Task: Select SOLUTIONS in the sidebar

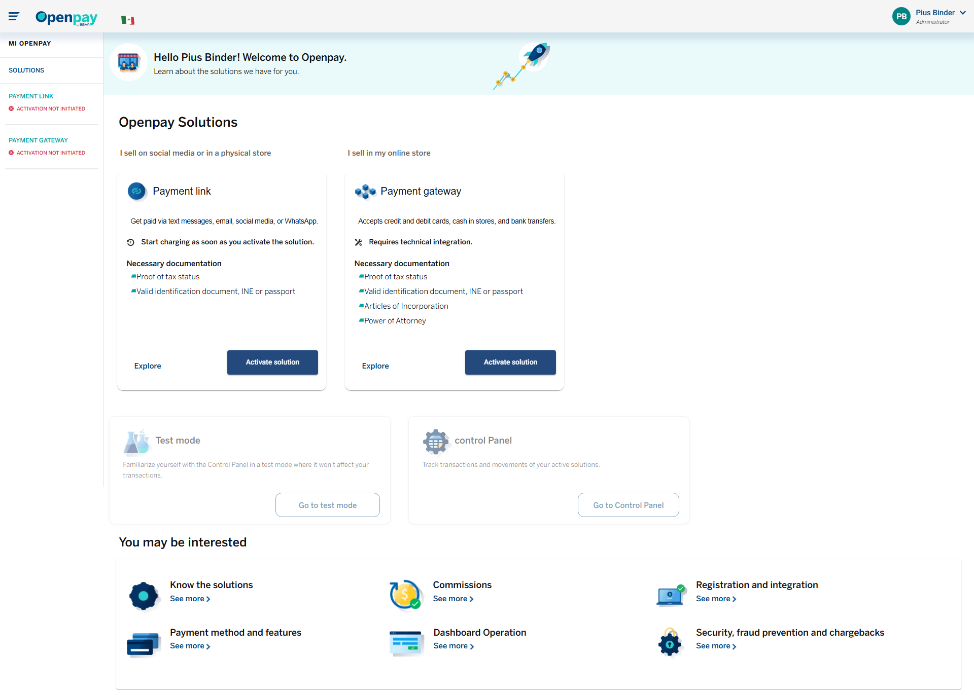Action: (x=26, y=70)
